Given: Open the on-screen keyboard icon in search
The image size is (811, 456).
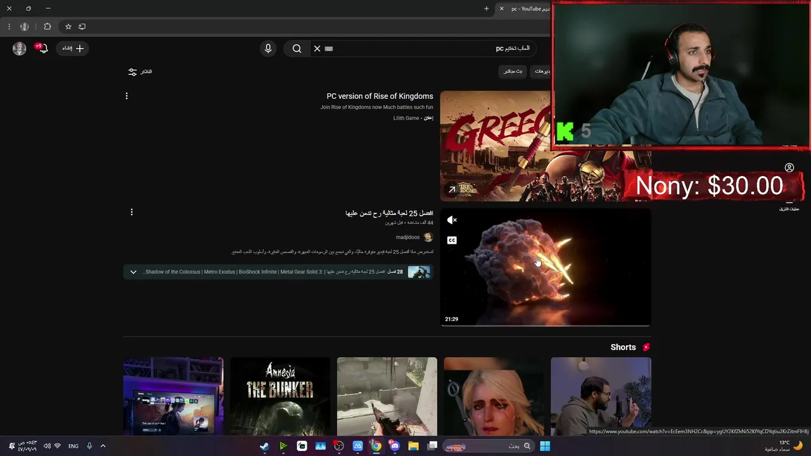Looking at the screenshot, I should click(329, 48).
